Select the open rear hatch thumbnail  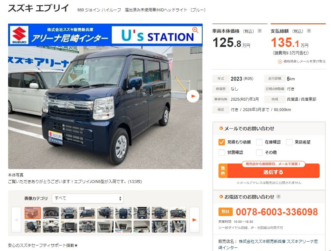(142, 213)
